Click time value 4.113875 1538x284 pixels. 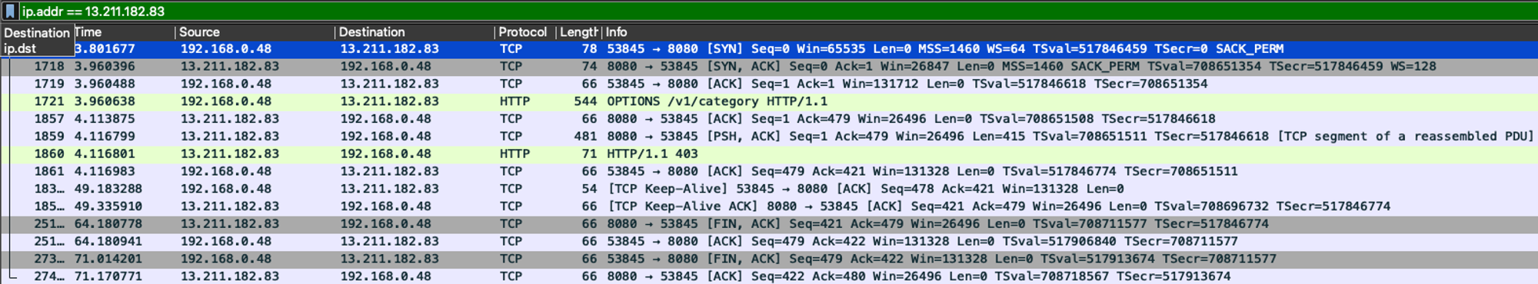[x=105, y=119]
